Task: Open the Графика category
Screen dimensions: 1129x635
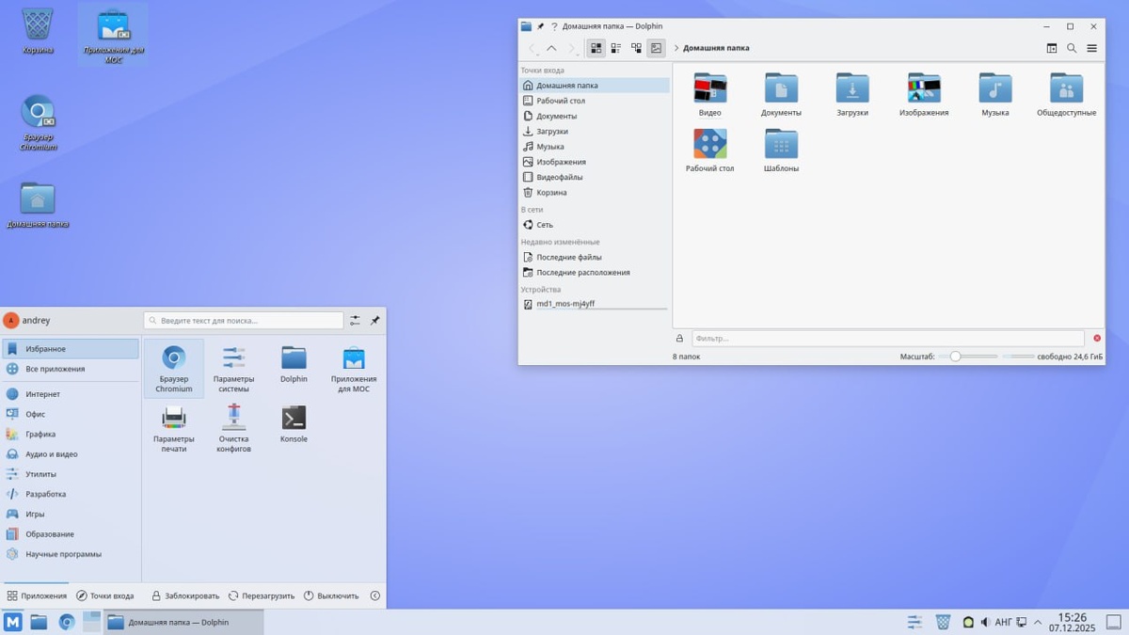Action: point(71,434)
